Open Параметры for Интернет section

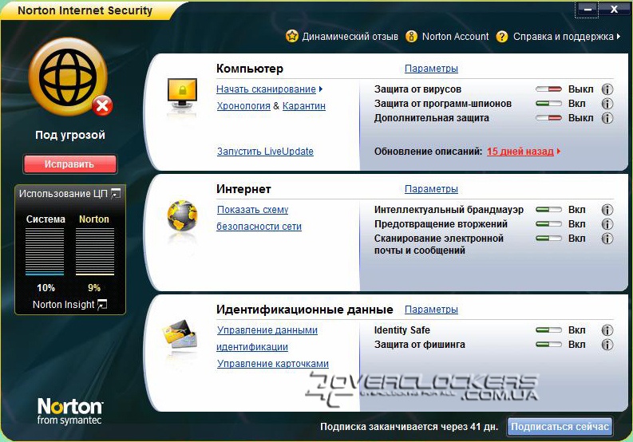(431, 189)
